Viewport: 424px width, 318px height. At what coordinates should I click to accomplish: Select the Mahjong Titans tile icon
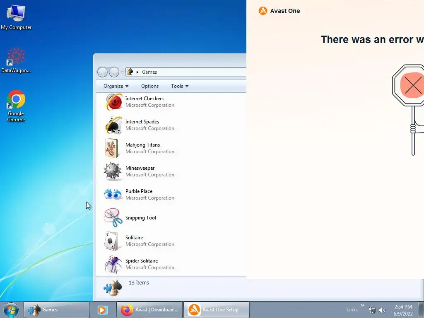(112, 148)
